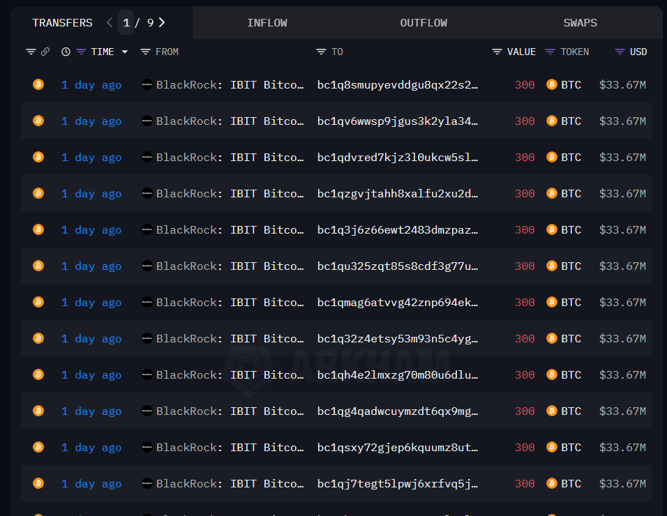Screen dimensions: 667x516
Task: Go to the next transfers page
Action: pos(162,22)
